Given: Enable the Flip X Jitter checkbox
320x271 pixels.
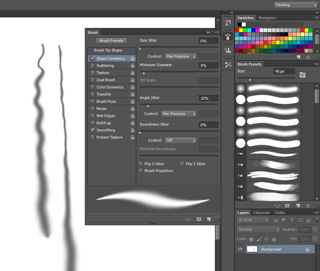Looking at the screenshot, I should click(141, 164).
